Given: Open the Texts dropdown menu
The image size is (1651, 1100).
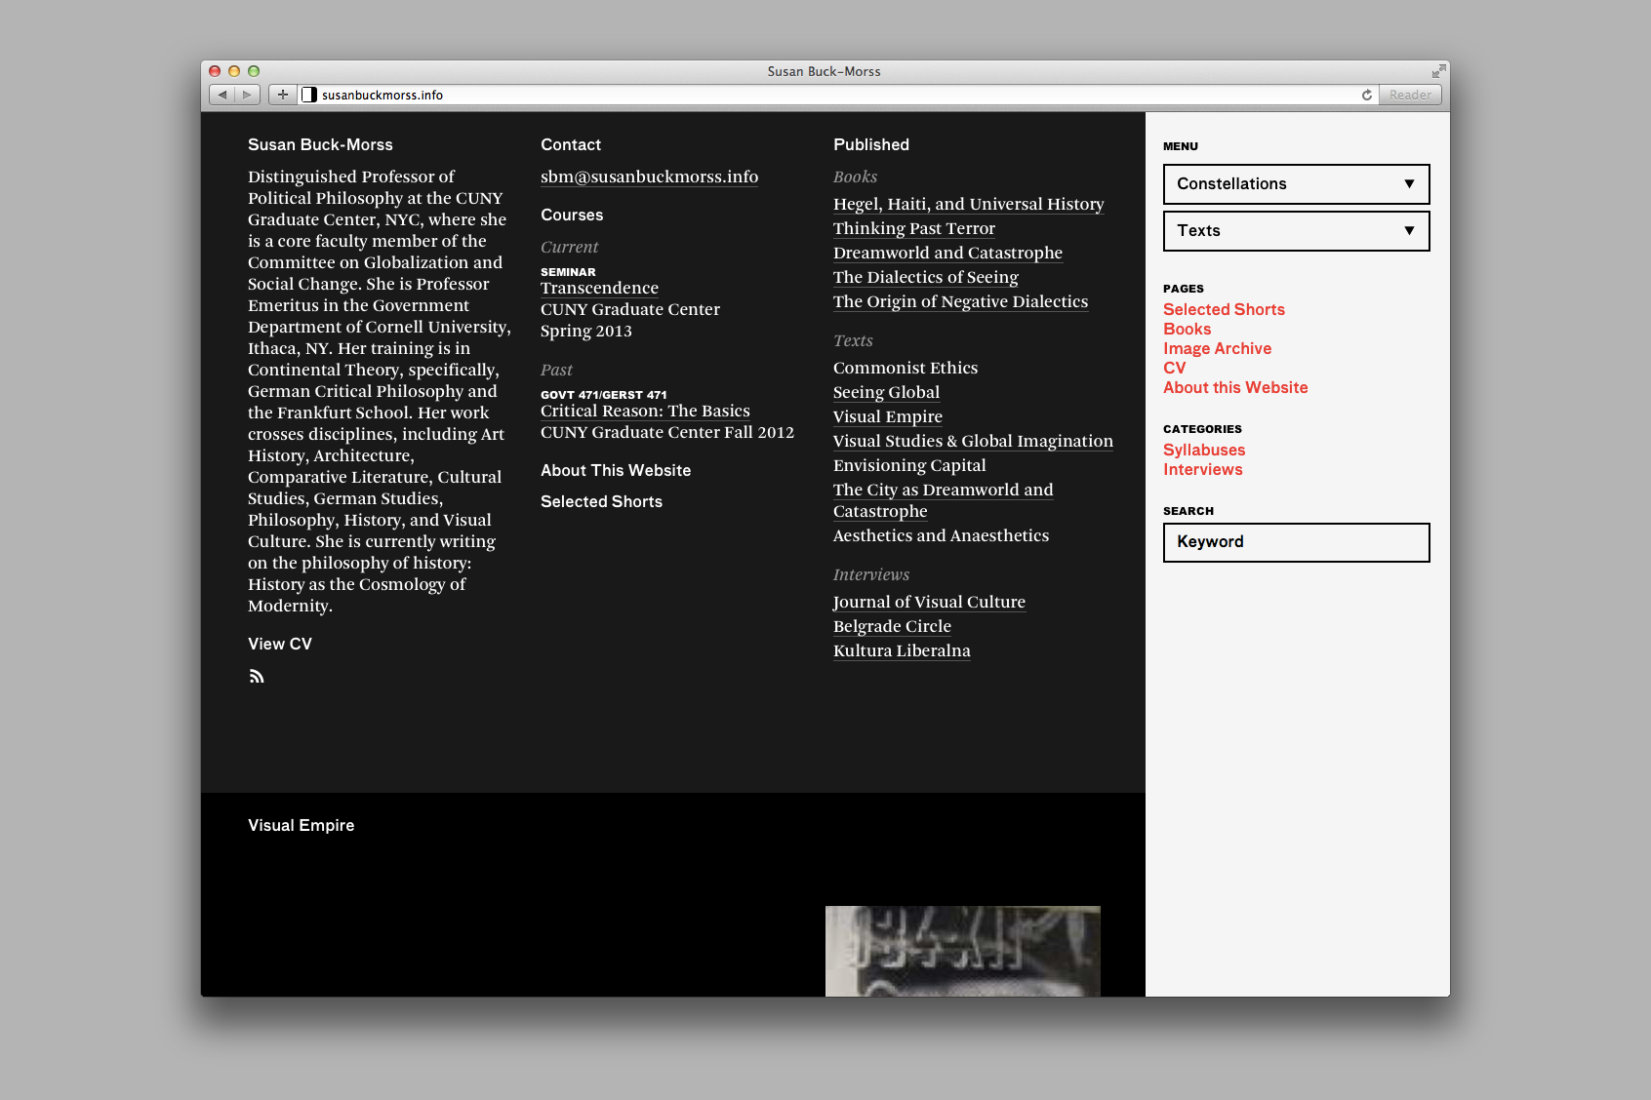Looking at the screenshot, I should pyautogui.click(x=1296, y=231).
